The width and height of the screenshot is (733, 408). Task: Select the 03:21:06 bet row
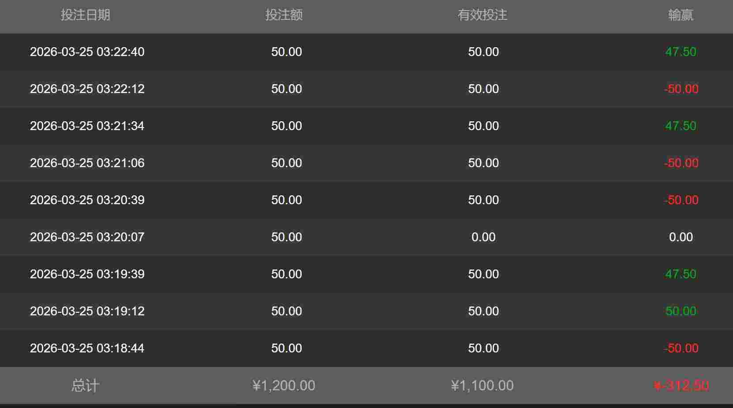87,163
